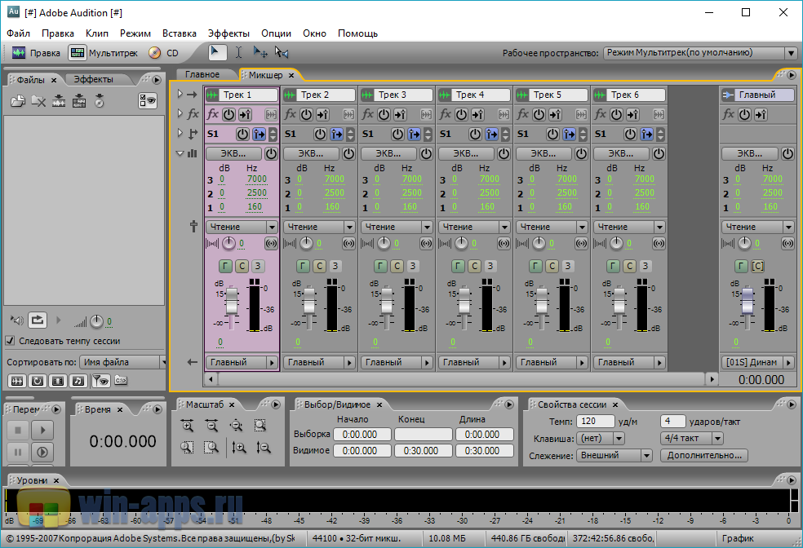The width and height of the screenshot is (803, 548).
Task: Collapse the EQ section expander triangle
Action: [181, 153]
